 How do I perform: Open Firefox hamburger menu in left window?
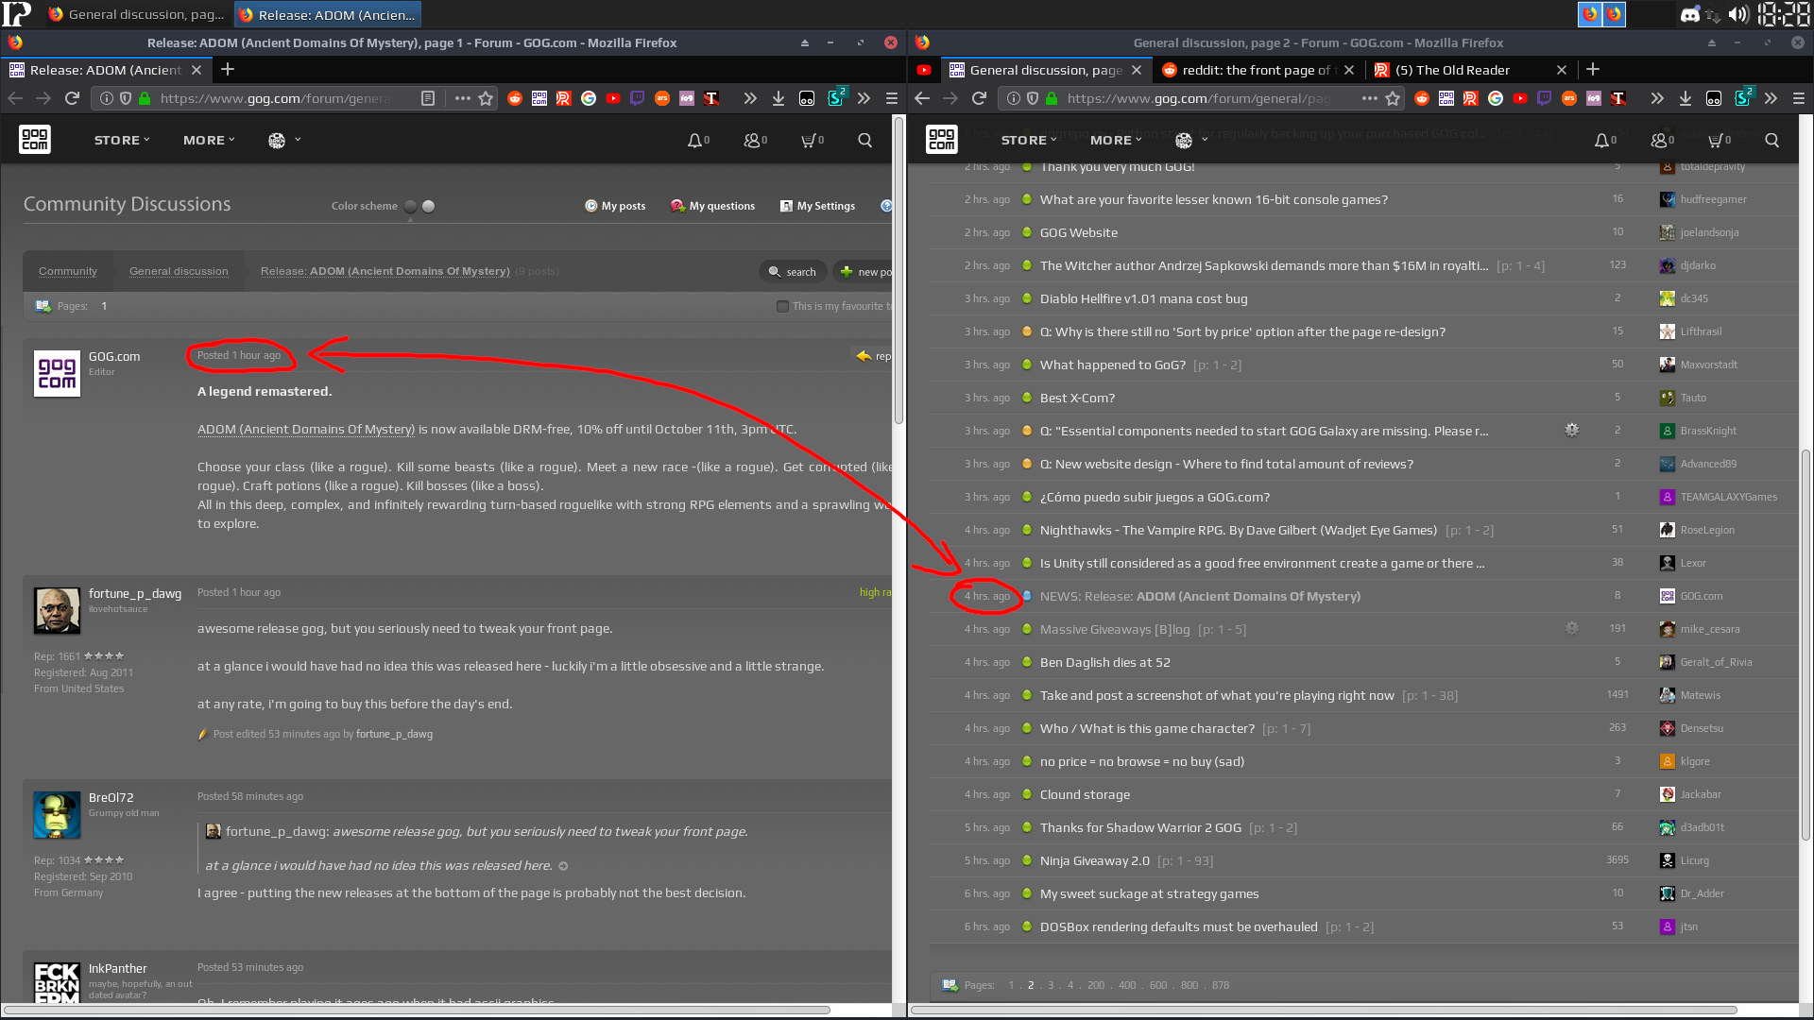891,98
